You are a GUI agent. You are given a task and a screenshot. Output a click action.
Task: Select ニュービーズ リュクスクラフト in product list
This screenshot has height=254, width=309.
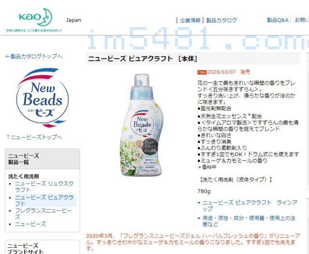(44, 186)
